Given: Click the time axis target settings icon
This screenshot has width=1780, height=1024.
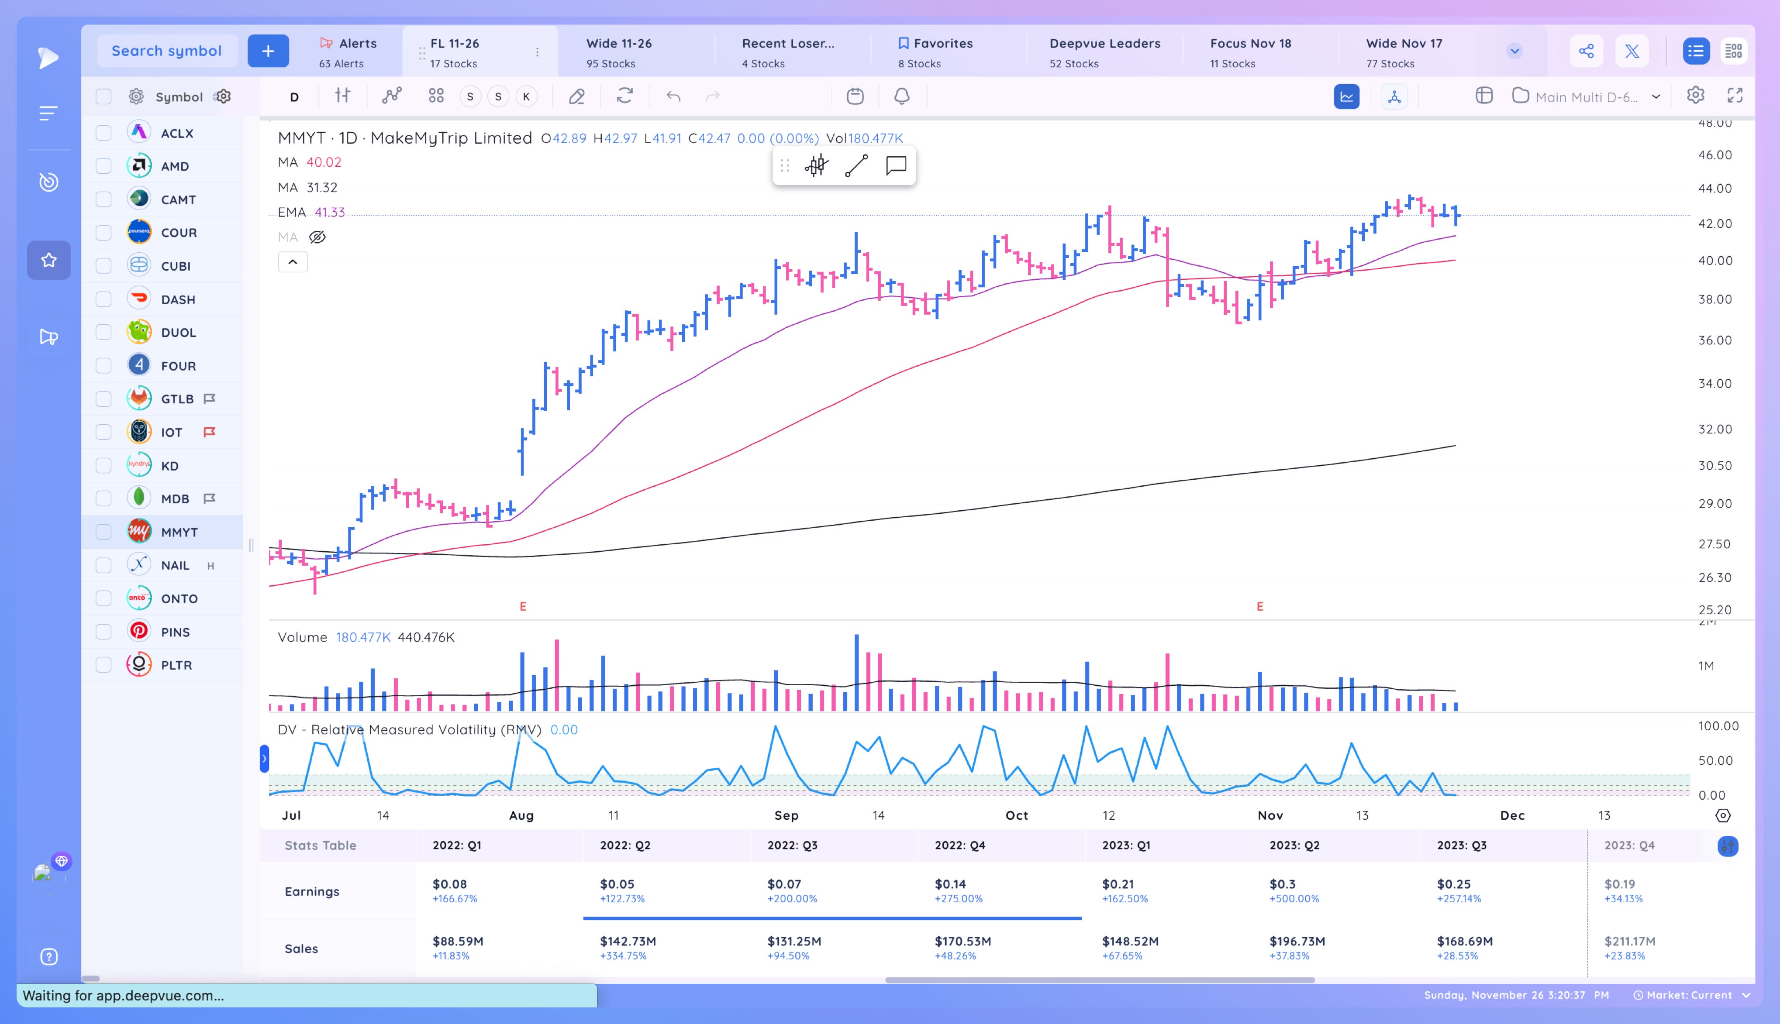Looking at the screenshot, I should [1723, 815].
